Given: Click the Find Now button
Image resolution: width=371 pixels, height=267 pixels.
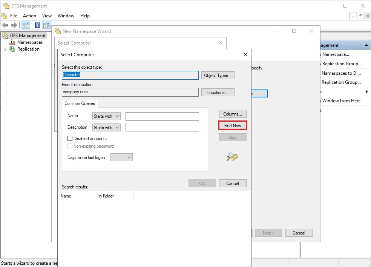Looking at the screenshot, I should tap(232, 125).
